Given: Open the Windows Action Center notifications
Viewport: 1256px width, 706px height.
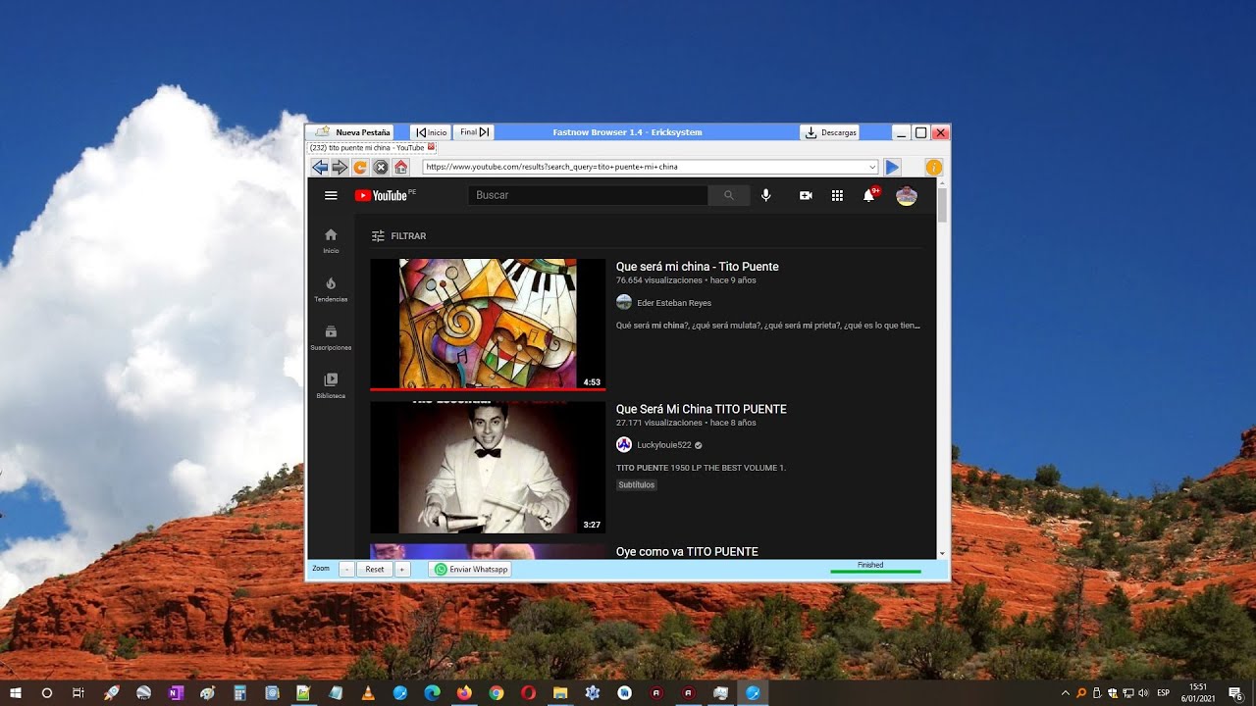Looking at the screenshot, I should (x=1235, y=692).
